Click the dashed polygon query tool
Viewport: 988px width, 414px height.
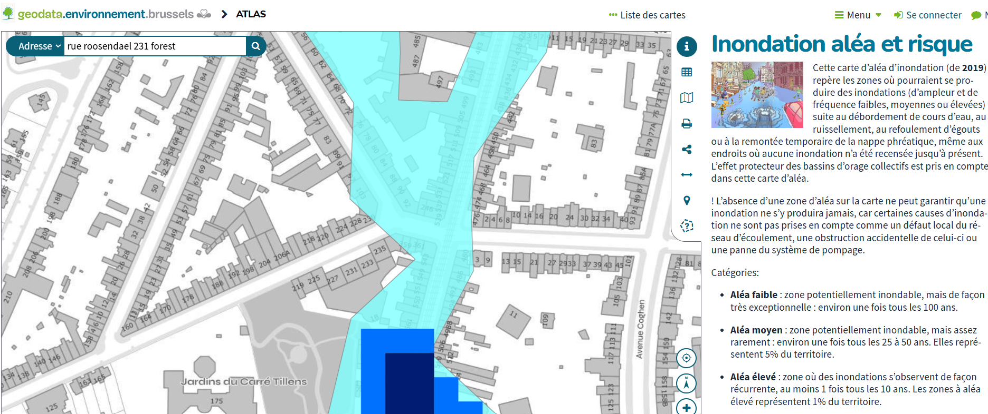click(x=686, y=226)
